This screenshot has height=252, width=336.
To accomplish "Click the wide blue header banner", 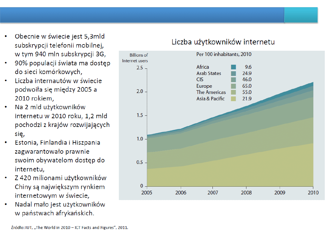I will tap(142, 15).
